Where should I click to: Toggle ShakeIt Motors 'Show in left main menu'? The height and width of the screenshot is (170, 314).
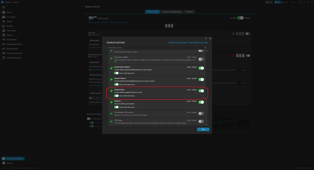116,85
